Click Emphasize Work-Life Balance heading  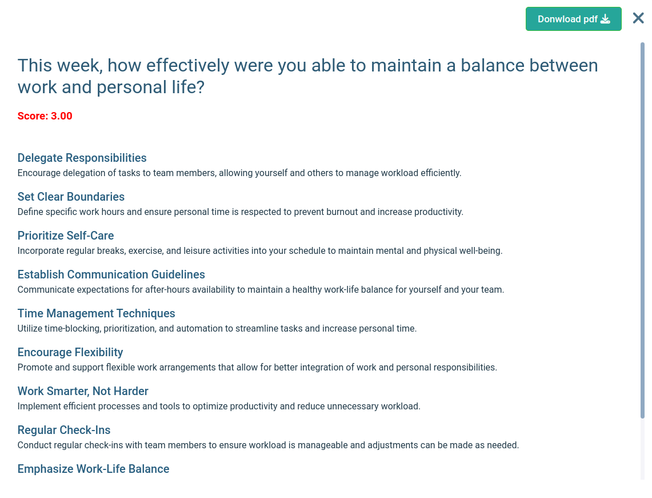click(93, 469)
